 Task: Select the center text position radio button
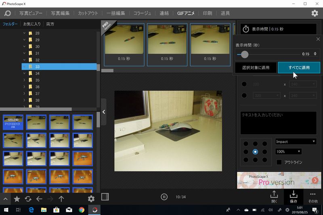pyautogui.click(x=255, y=152)
